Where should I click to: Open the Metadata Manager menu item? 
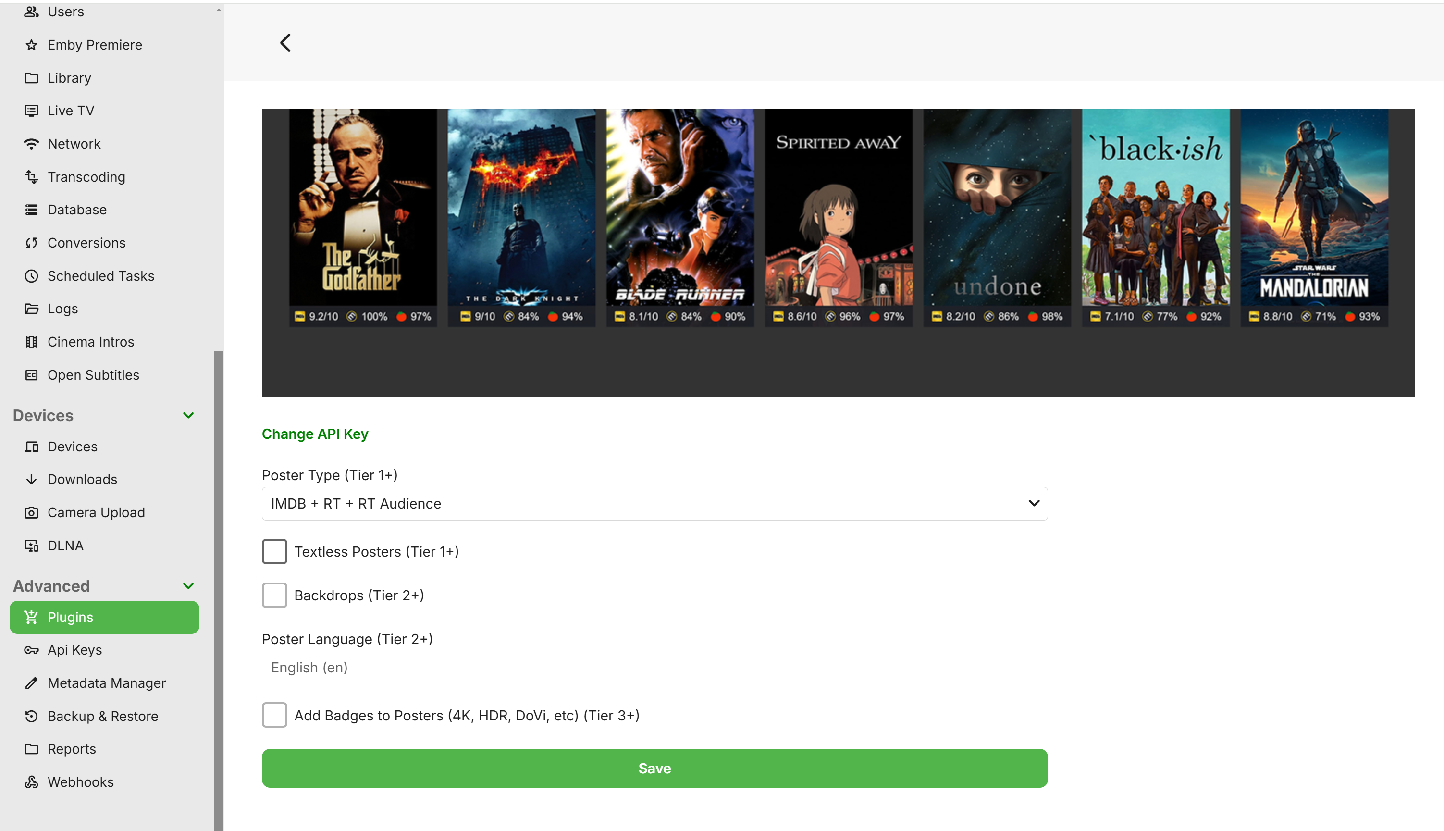107,683
